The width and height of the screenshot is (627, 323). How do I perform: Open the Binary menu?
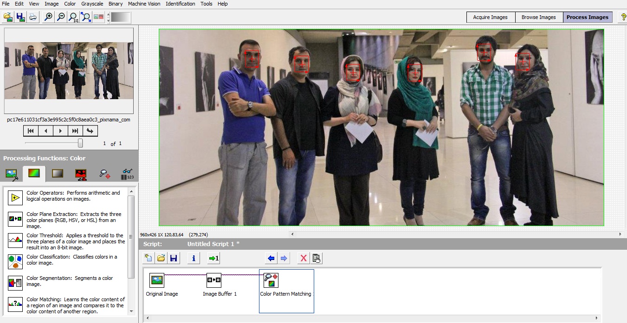[x=116, y=4]
